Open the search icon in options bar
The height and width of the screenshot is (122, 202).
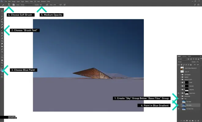(x=195, y=5)
